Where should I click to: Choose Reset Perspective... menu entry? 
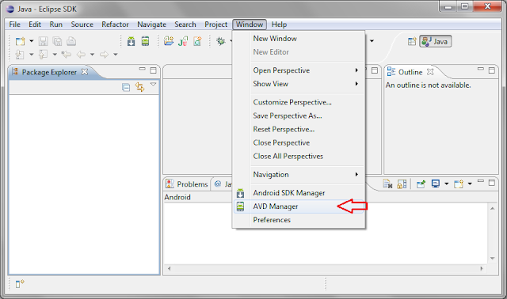299,130
